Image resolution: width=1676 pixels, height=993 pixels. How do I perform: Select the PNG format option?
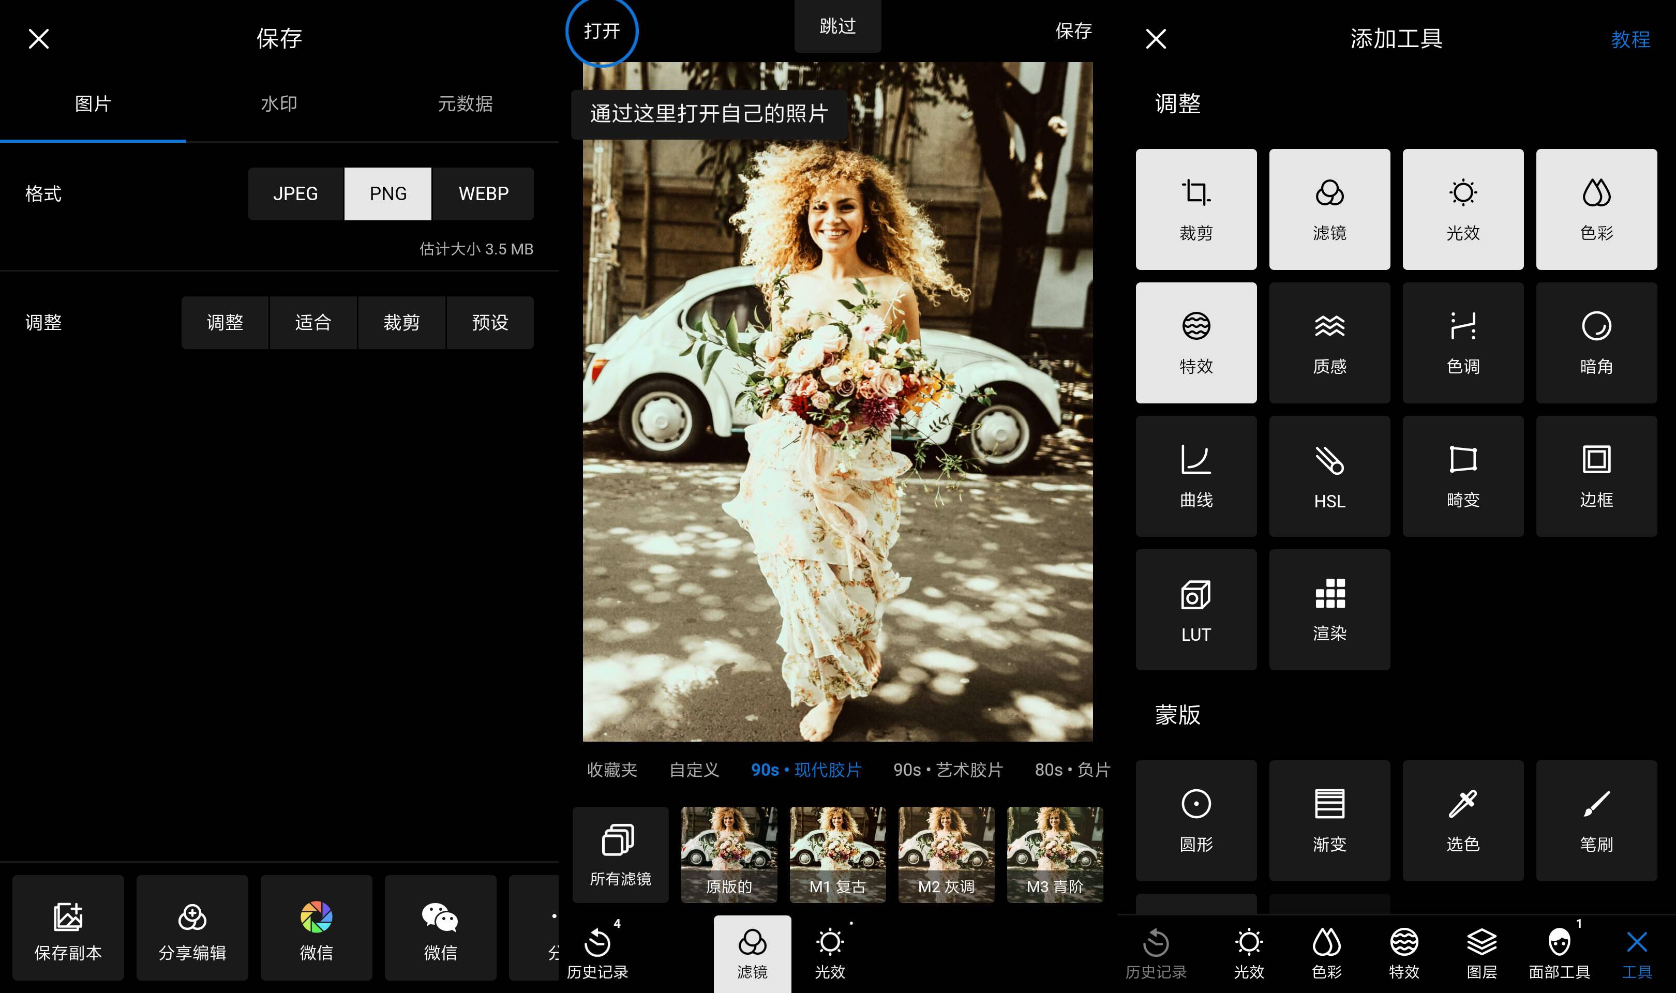tap(388, 194)
